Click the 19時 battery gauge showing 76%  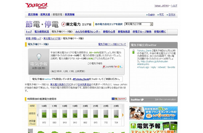coord(75,114)
